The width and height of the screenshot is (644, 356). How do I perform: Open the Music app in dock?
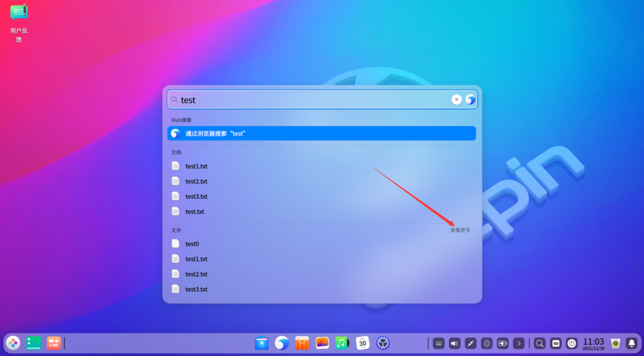pyautogui.click(x=342, y=343)
